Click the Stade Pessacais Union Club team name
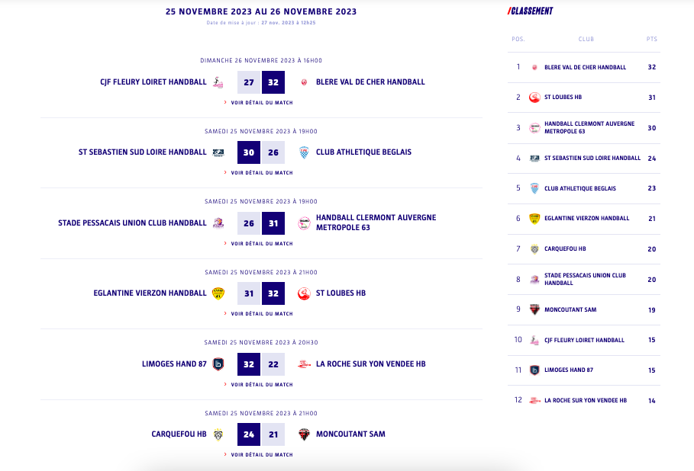The height and width of the screenshot is (471, 694). point(132,223)
